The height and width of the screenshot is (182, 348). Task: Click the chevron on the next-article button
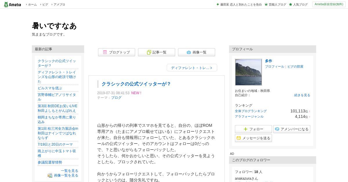point(211,68)
